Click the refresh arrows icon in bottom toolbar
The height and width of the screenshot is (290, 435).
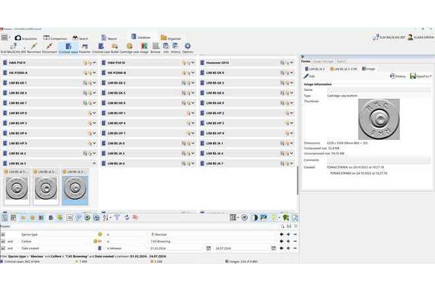(x=127, y=217)
